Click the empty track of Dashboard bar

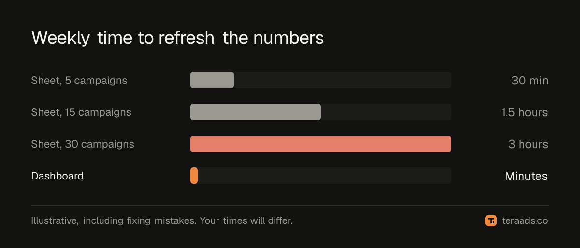(324, 176)
